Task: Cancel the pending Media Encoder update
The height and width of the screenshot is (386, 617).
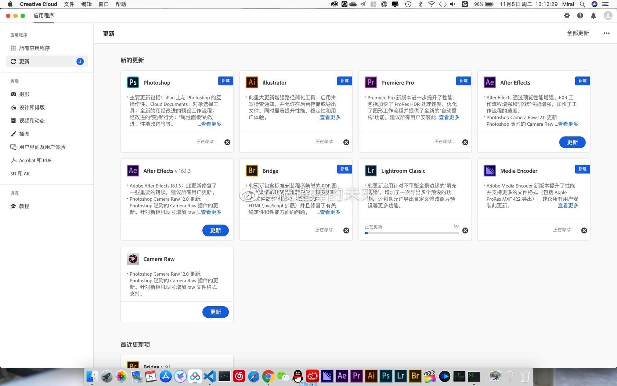Action: 584,230
